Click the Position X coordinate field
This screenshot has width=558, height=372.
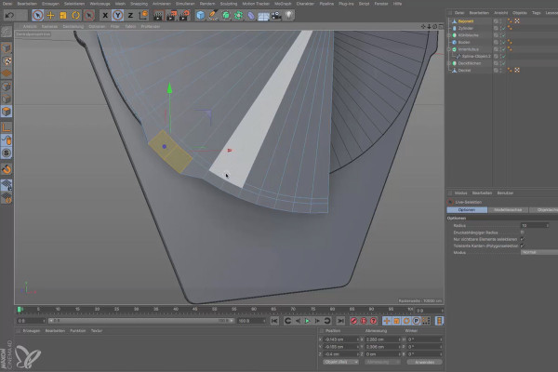click(341, 339)
